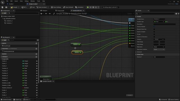The width and height of the screenshot is (180, 101).
Task: Open the Variable Type Float dropdown
Action: tap(159, 22)
